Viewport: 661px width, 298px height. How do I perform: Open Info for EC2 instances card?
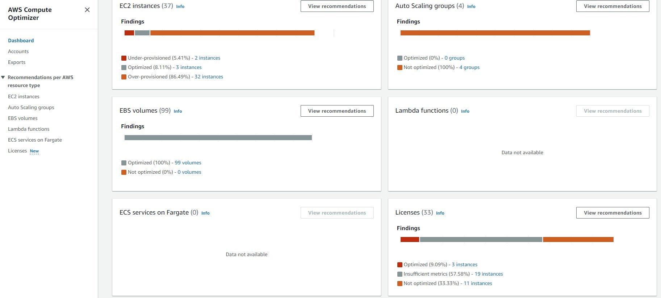(180, 7)
